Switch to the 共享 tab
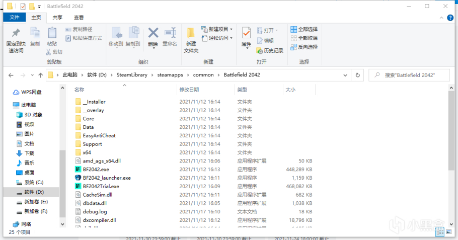 (57, 18)
